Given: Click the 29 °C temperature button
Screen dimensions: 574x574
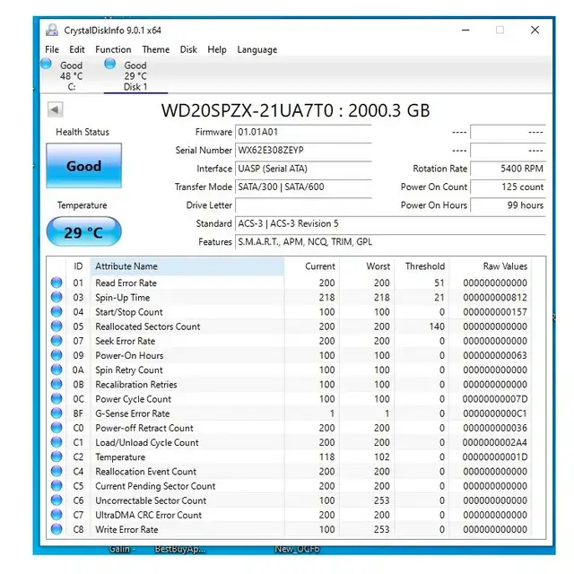Looking at the screenshot, I should click(83, 232).
